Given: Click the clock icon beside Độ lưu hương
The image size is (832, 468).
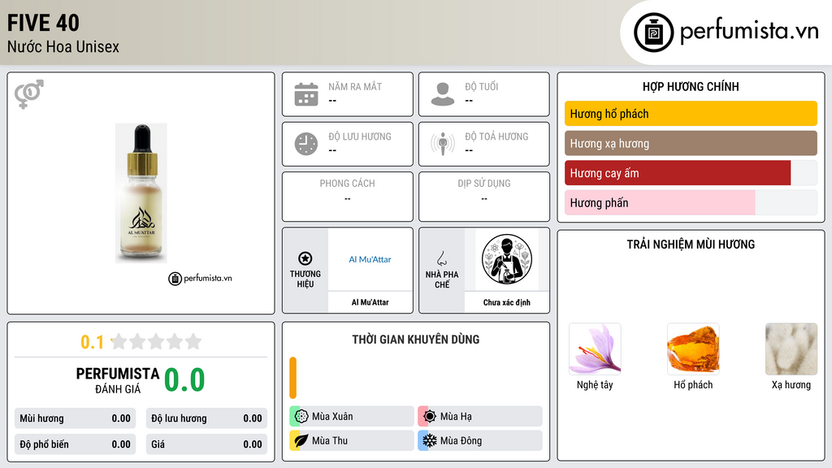Looking at the screenshot, I should point(306,144).
